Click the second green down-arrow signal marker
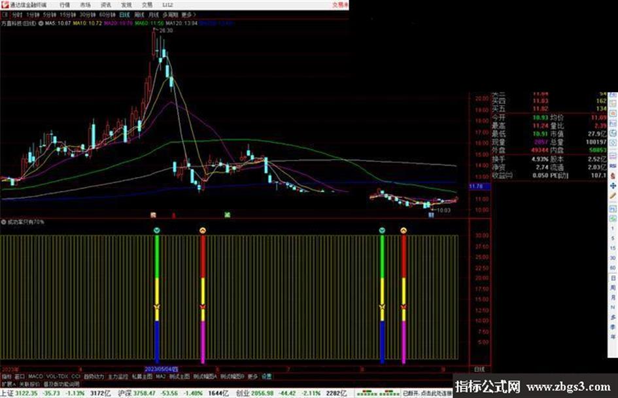The width and height of the screenshot is (618, 398). click(382, 230)
